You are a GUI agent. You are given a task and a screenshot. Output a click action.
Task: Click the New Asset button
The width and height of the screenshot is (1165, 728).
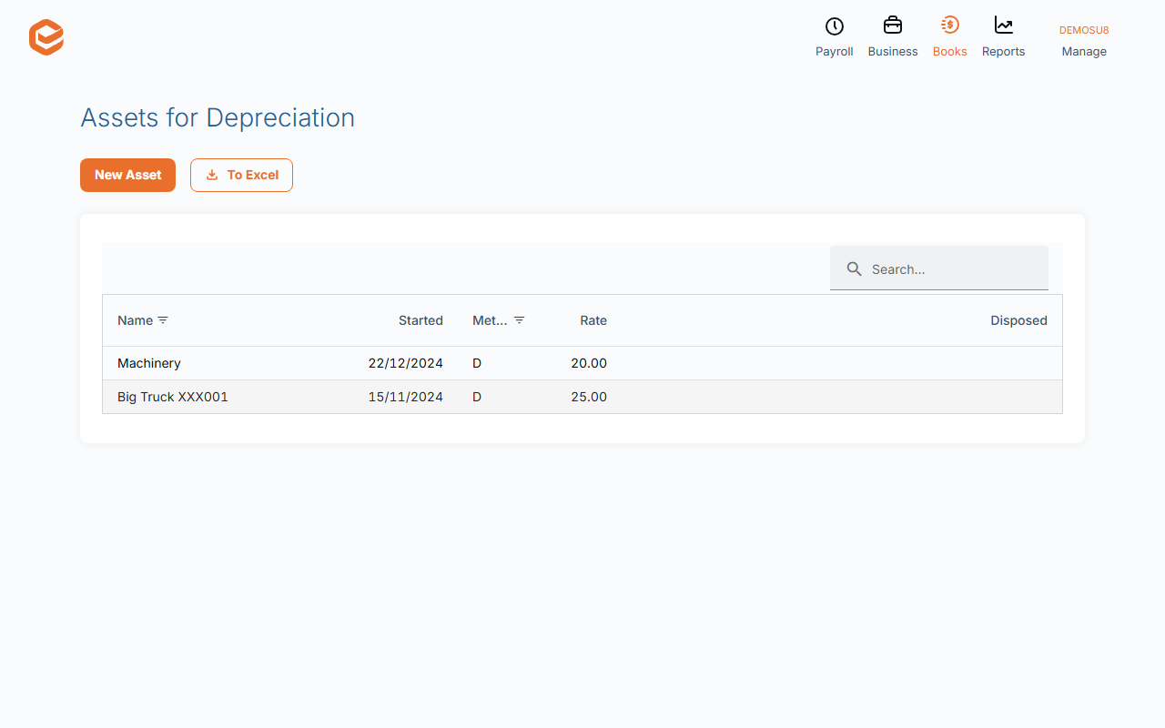(127, 175)
